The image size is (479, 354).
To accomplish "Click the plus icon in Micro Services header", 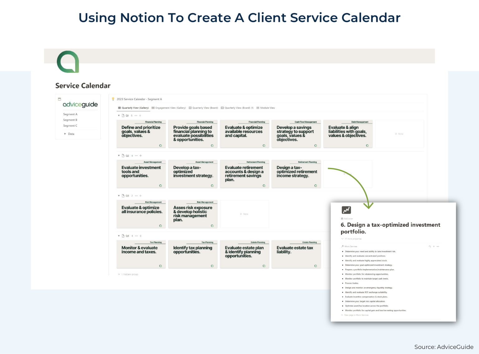I will tap(433, 246).
